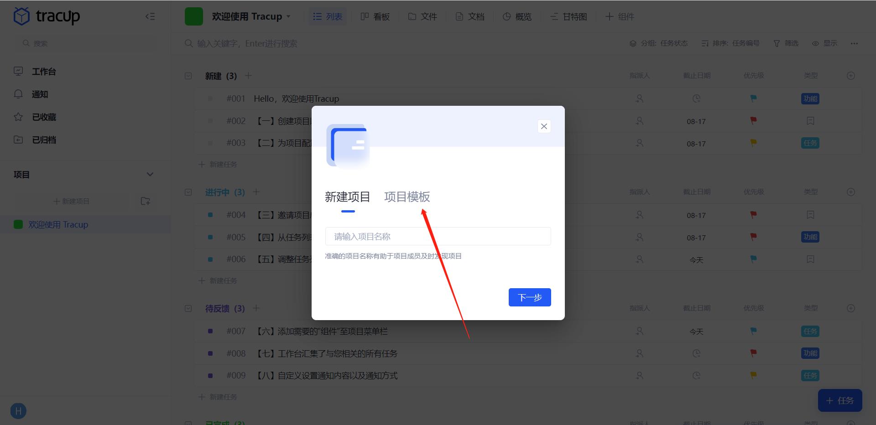Viewport: 876px width, 425px height.
Task: Check the 新建 group checkbox
Action: [188, 76]
